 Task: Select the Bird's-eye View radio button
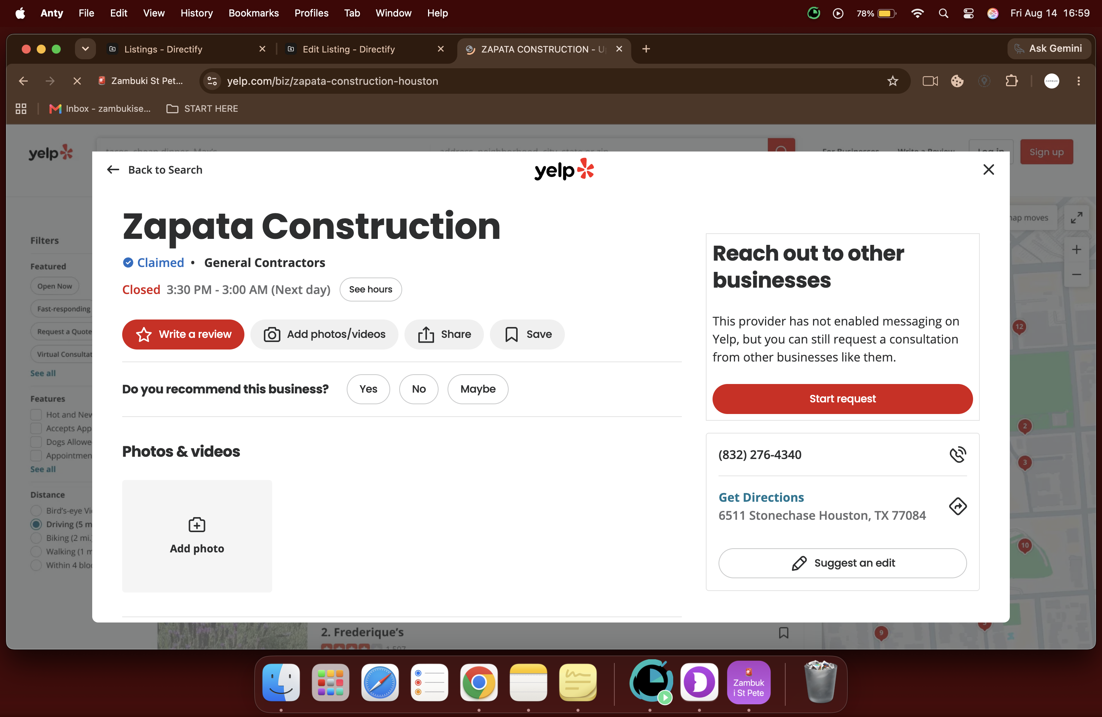tap(36, 510)
